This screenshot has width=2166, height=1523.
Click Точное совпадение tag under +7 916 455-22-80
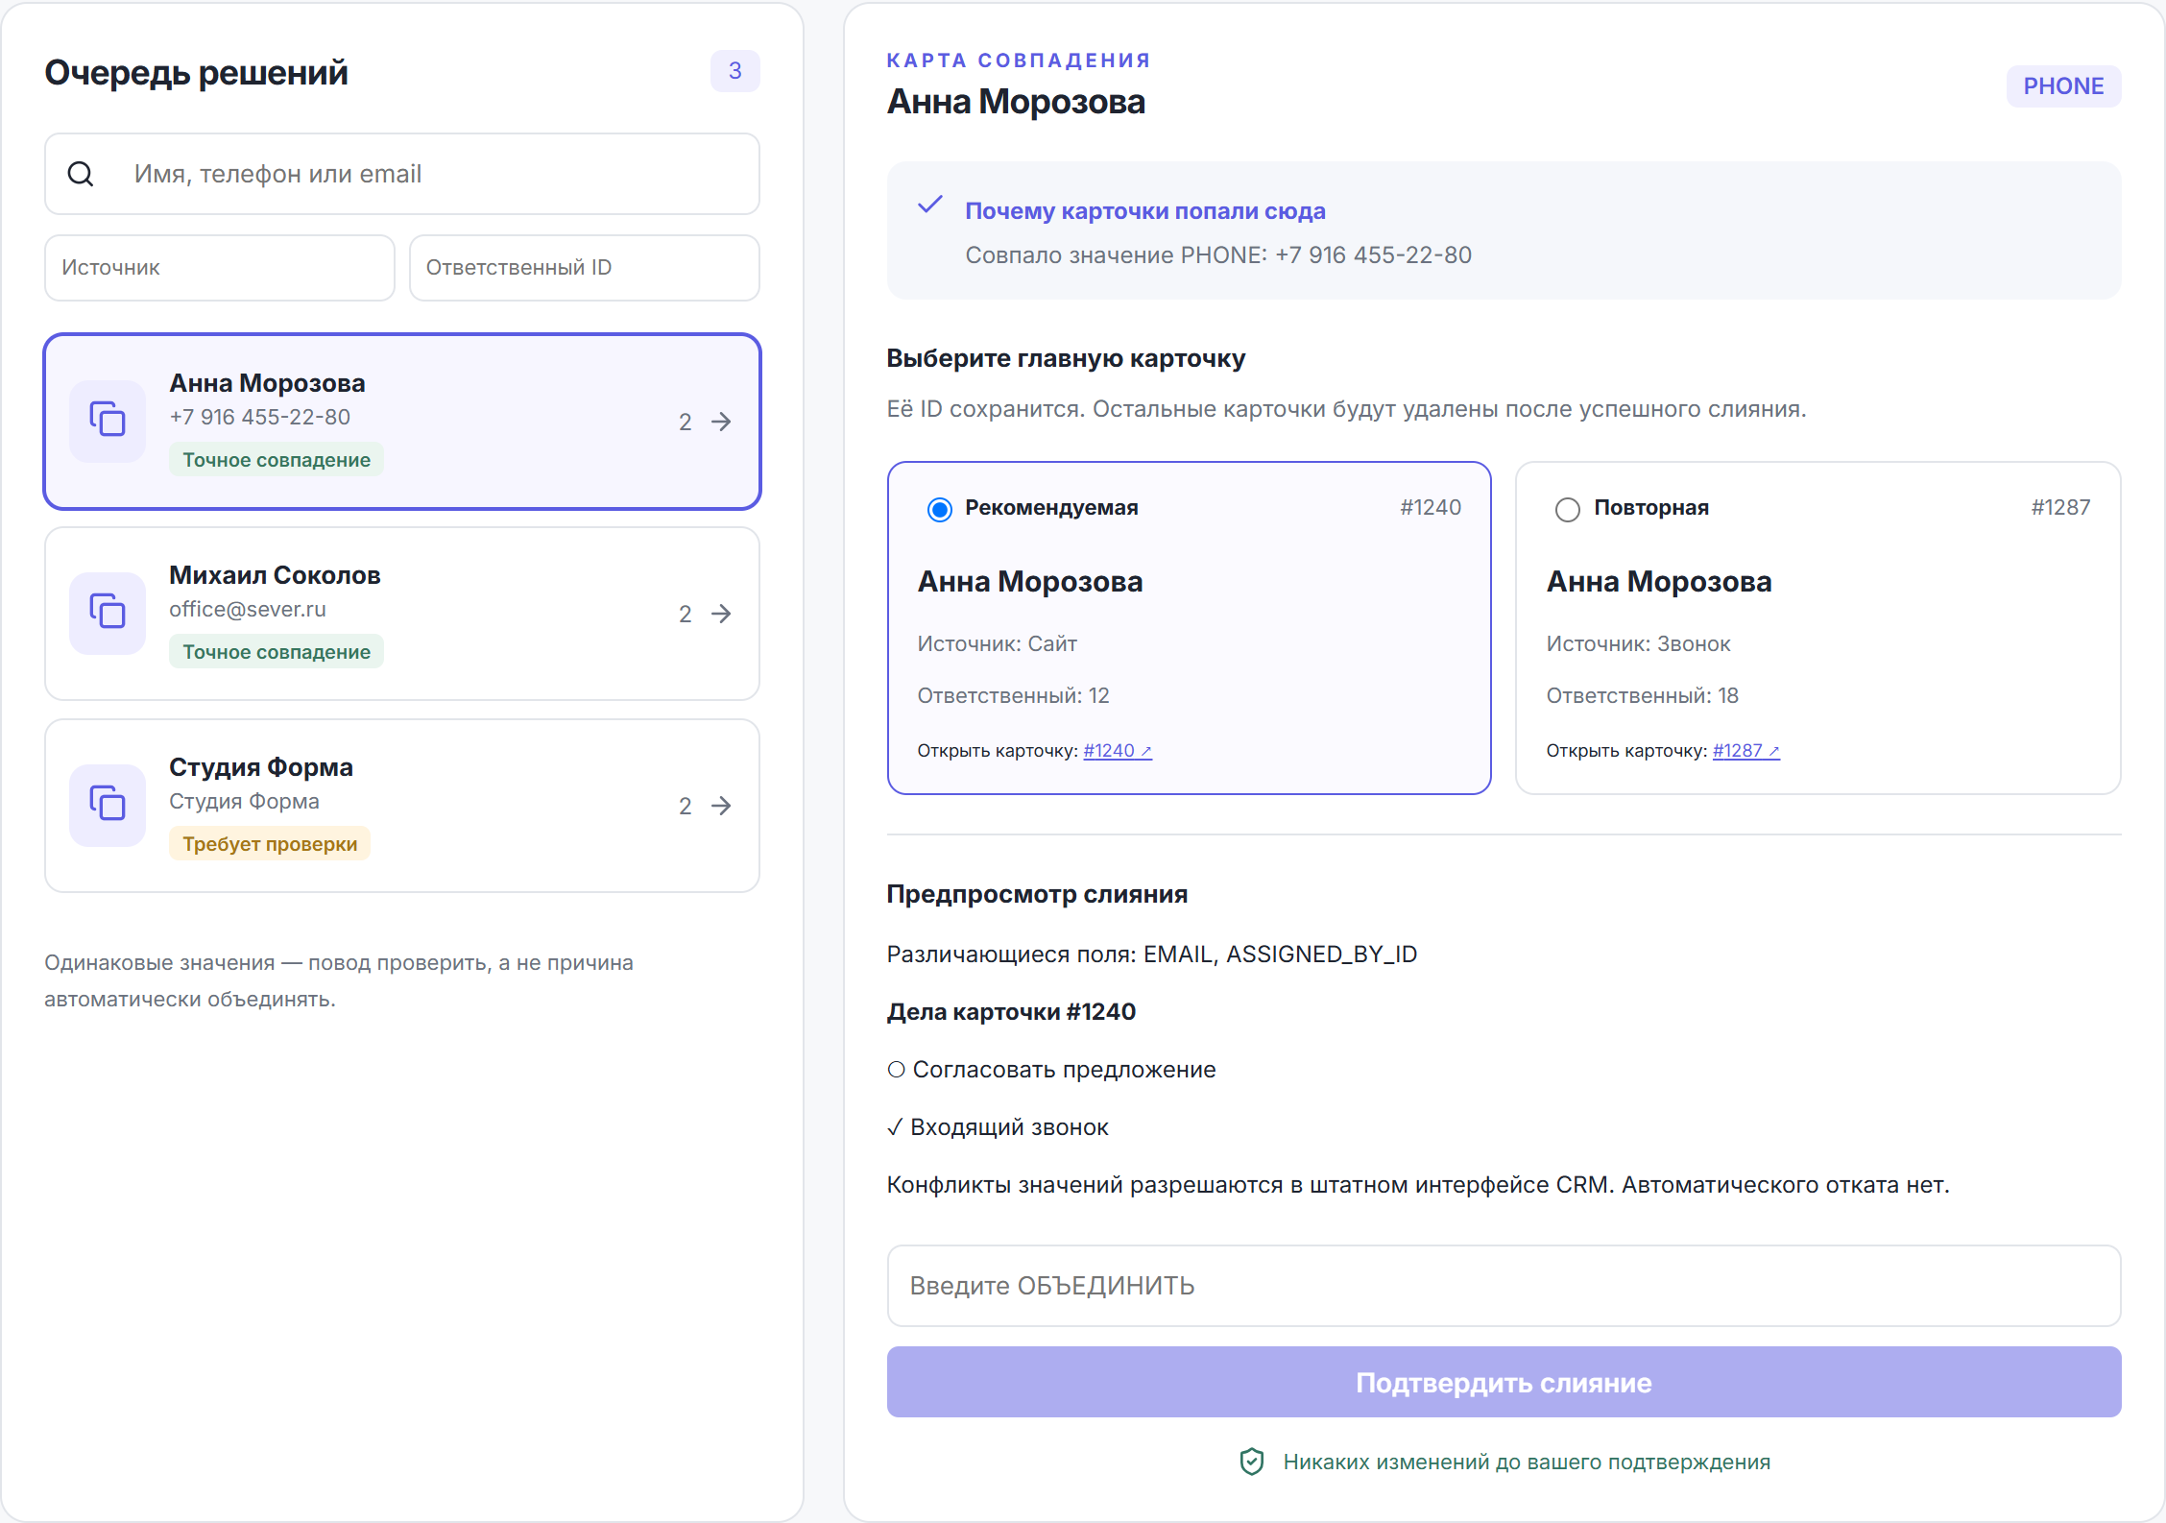coord(277,460)
